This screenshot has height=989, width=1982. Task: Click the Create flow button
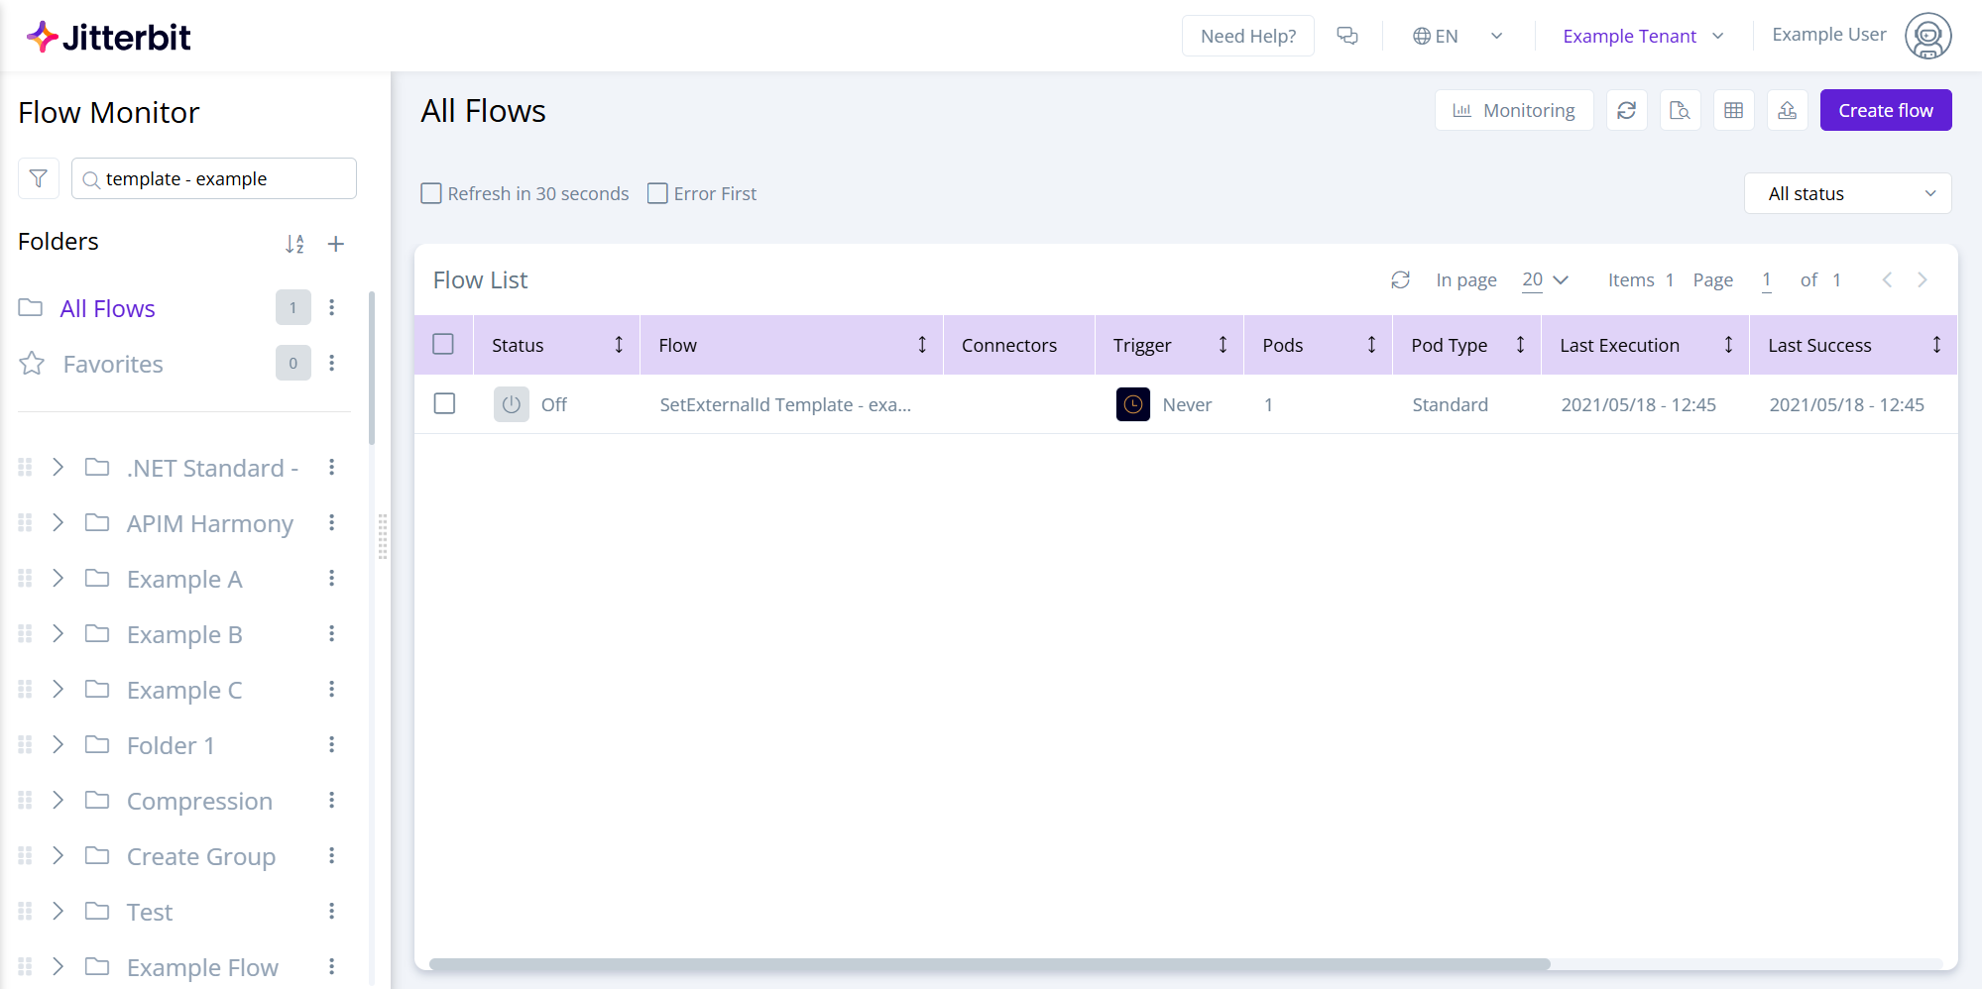tap(1885, 110)
